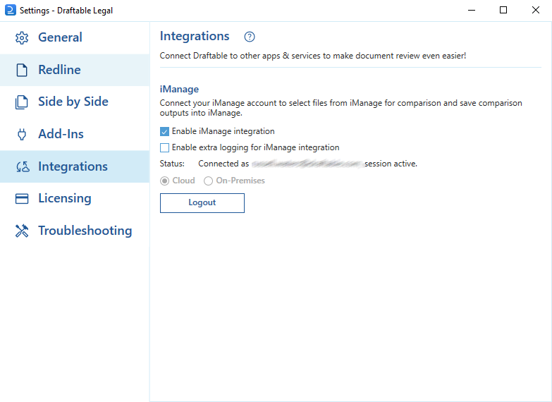Click the General gear icon
Screen dimensions: 552x402
pos(22,37)
